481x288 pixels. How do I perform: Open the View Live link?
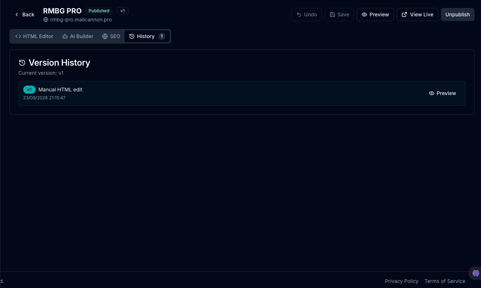point(417,15)
